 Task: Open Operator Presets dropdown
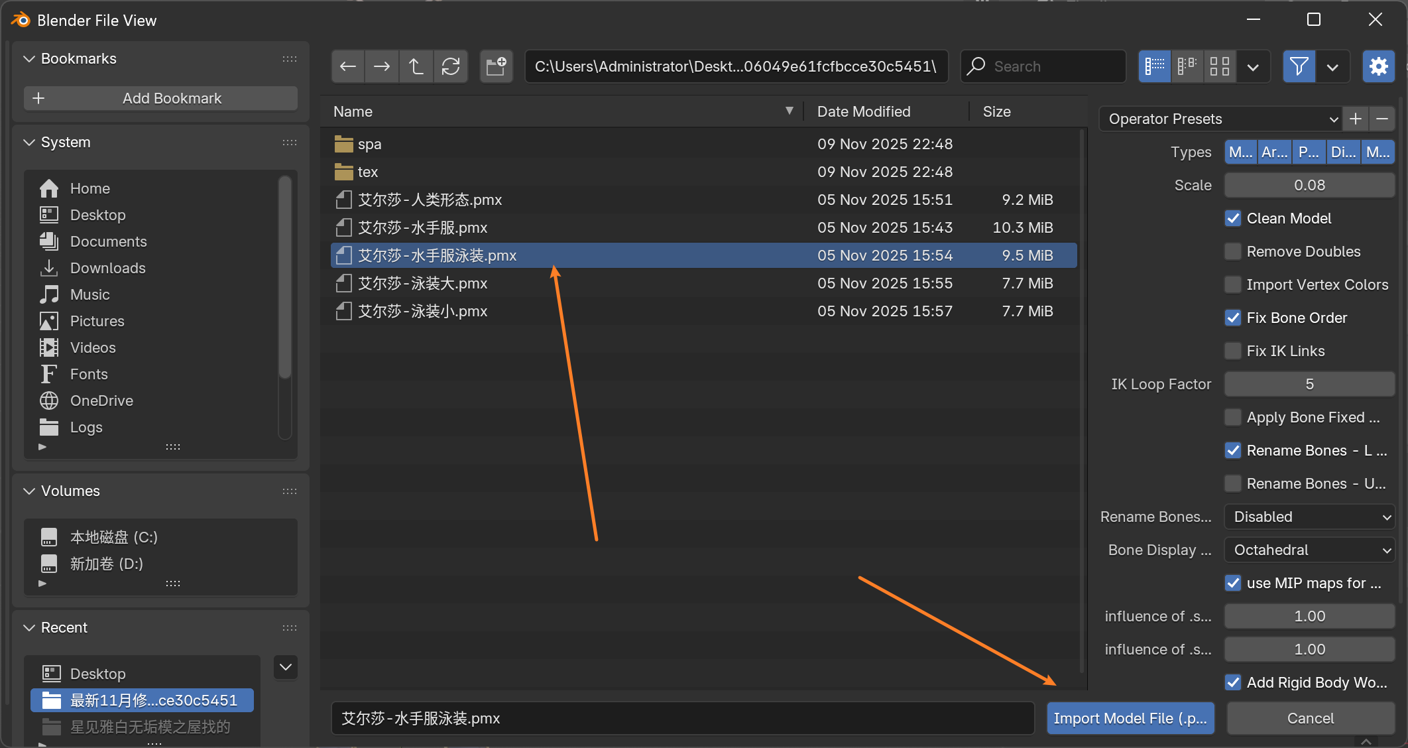tap(1220, 119)
